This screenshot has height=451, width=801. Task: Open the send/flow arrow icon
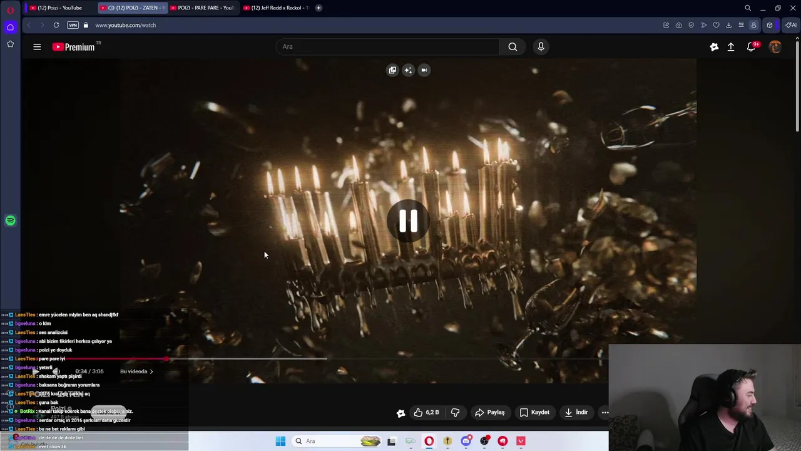pos(704,25)
